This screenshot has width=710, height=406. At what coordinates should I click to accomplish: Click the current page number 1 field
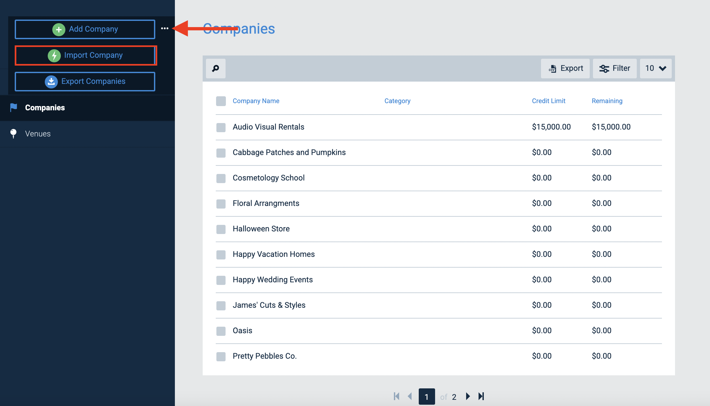(x=427, y=397)
